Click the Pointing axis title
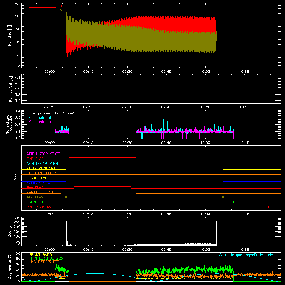285x285 pixels. pyautogui.click(x=10, y=35)
